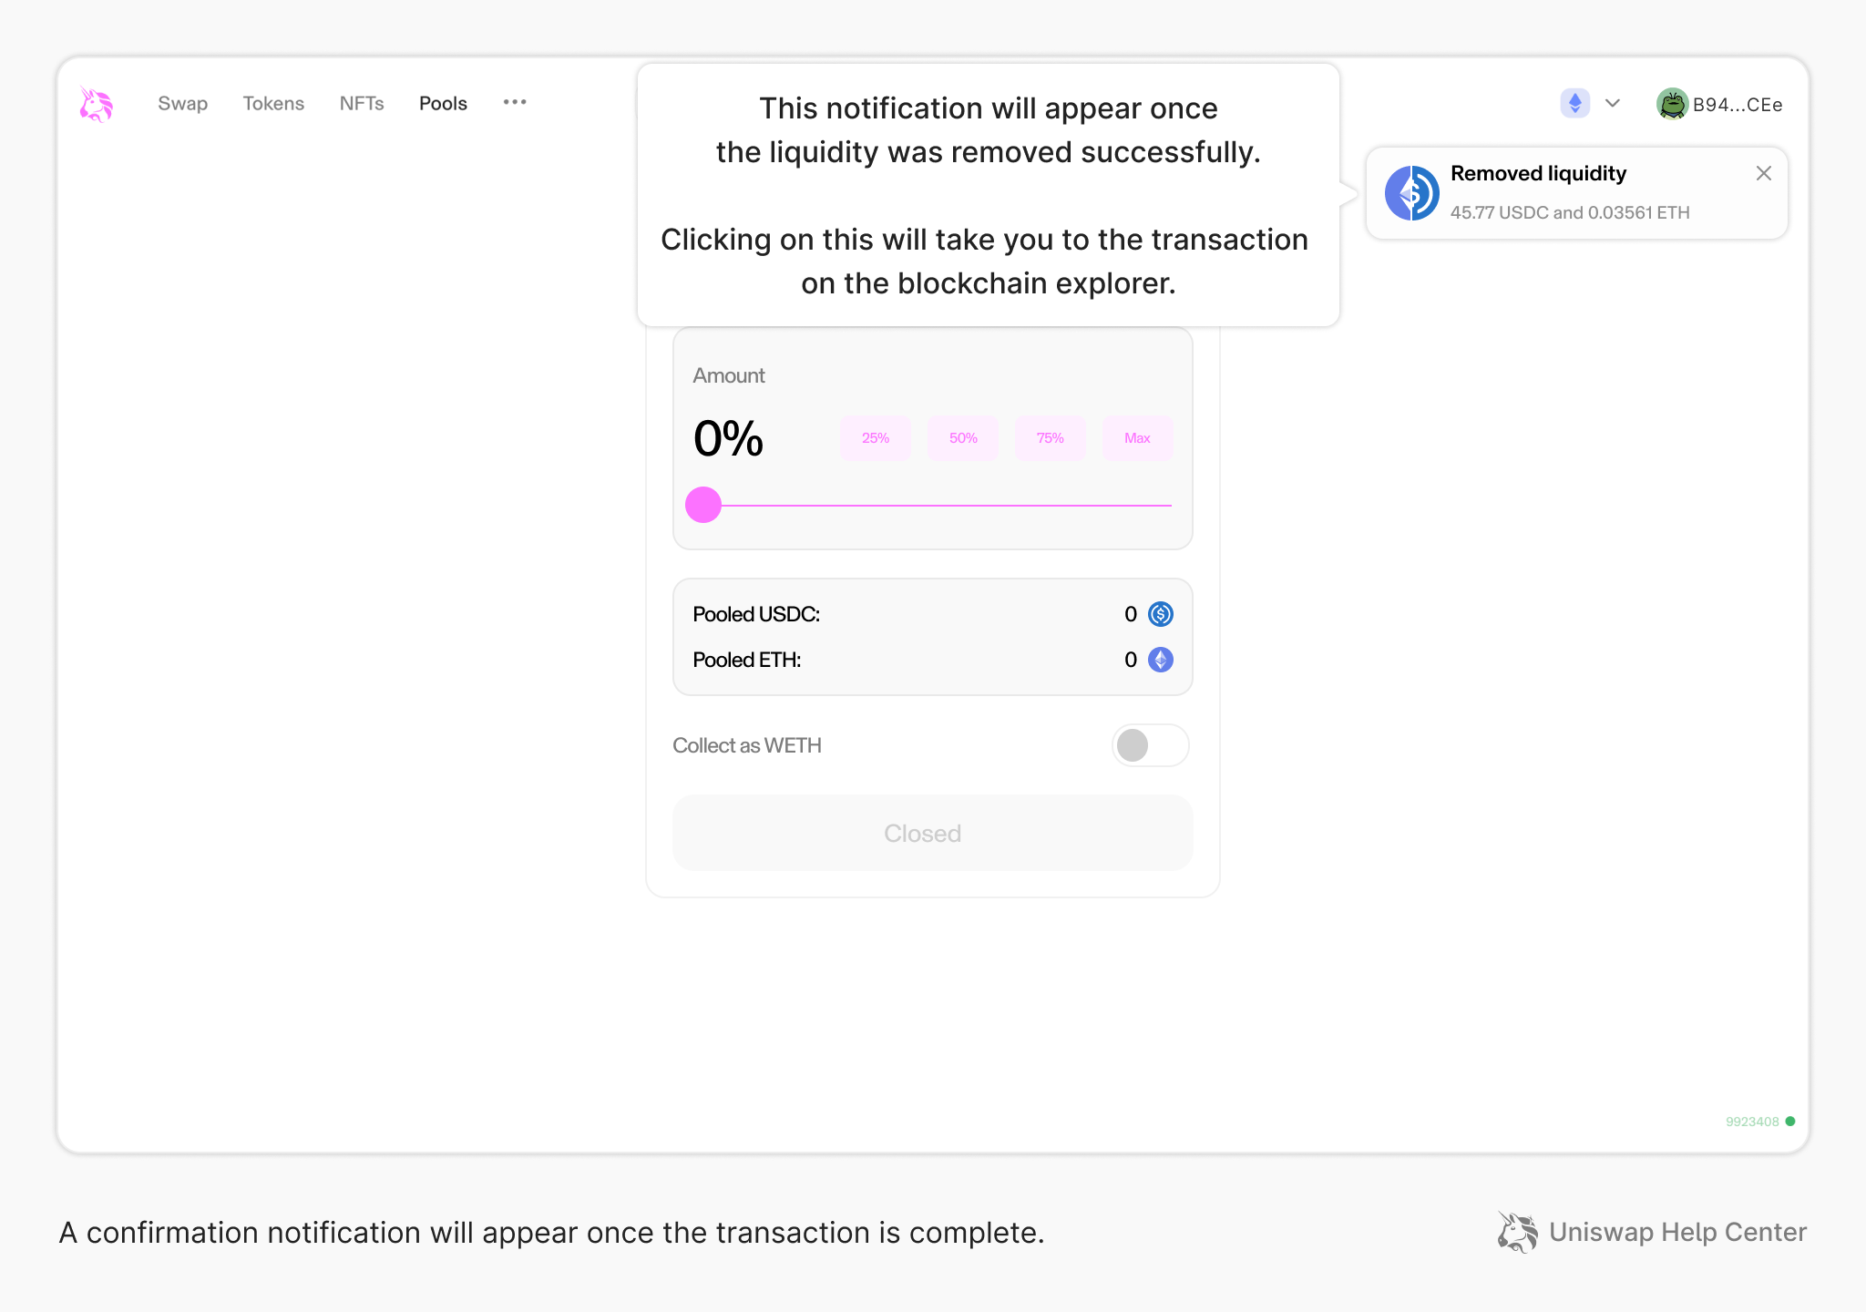
Task: Select the Max amount option
Action: [1136, 437]
